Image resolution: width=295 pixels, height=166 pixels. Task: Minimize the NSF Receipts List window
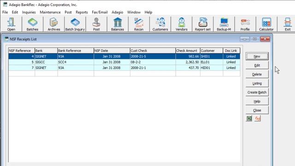coord(245,39)
